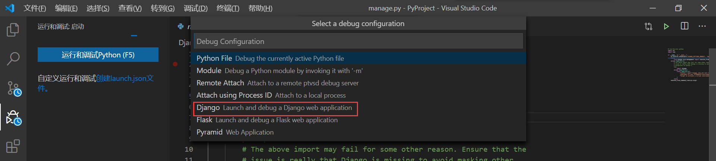Viewport: 716px width, 161px height.
Task: Split the editor to the right
Action: click(x=685, y=26)
